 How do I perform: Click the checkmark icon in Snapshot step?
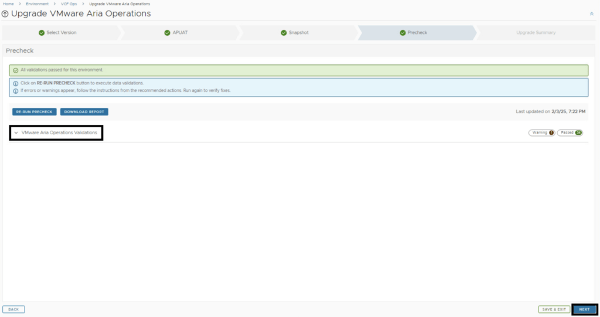(284, 33)
